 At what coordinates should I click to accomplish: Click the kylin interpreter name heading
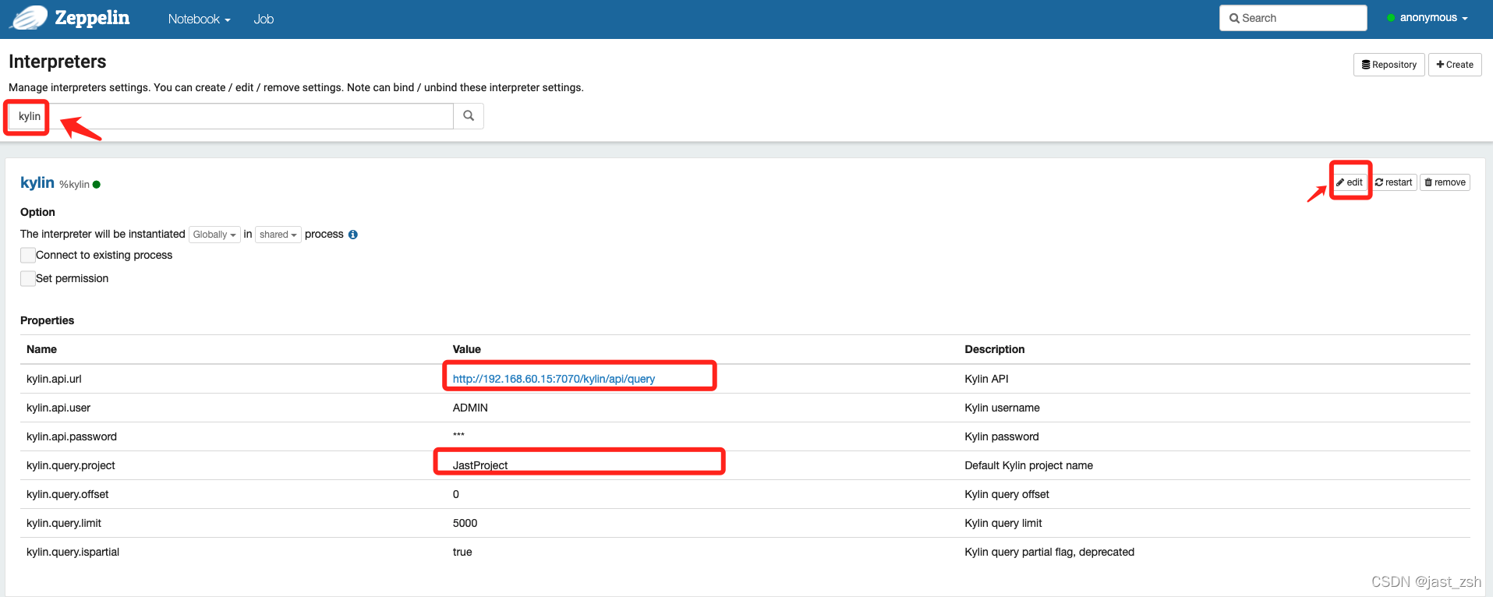37,182
